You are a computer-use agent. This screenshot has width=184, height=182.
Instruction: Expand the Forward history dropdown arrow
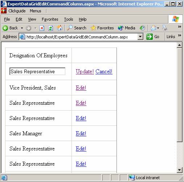click(35, 28)
